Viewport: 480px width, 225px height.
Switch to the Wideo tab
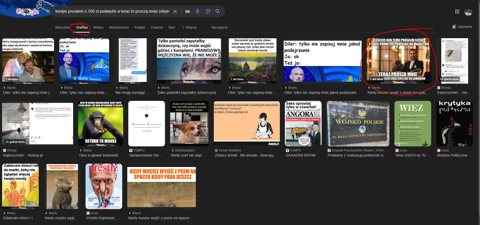pyautogui.click(x=98, y=27)
